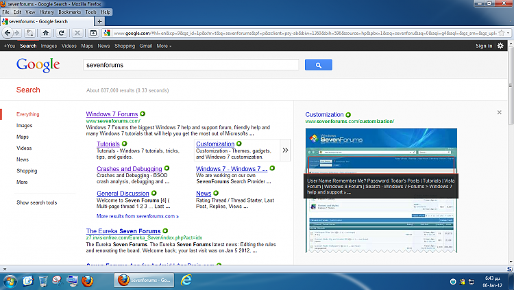Screen dimensions: 514x290
Task: Open the Home page button
Action: pos(45,33)
